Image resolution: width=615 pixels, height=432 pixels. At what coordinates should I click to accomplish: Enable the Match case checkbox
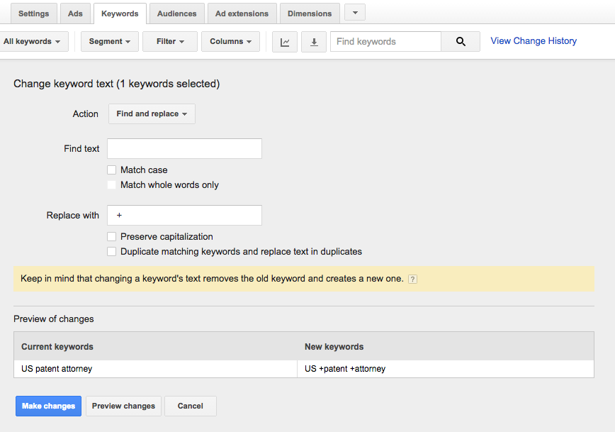click(112, 170)
